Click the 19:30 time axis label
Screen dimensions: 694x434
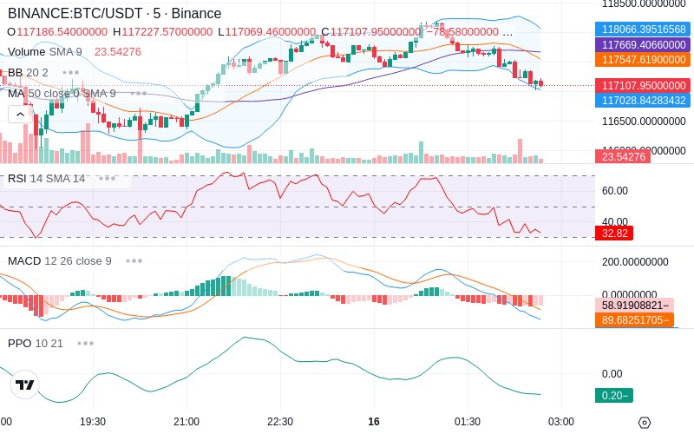click(93, 422)
